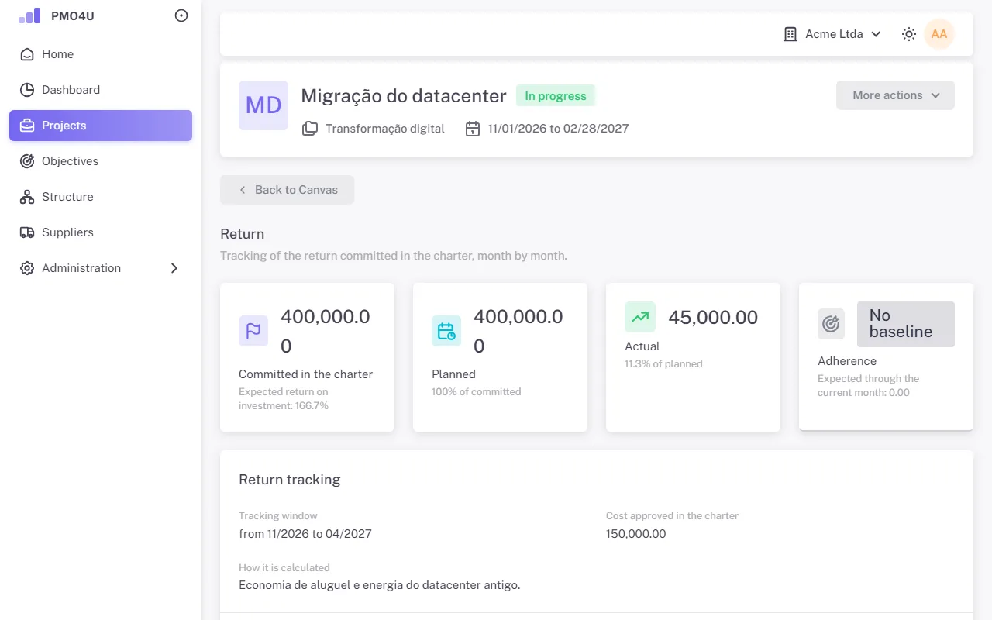Click the target icon on Adherence card
992x620 pixels.
(831, 324)
